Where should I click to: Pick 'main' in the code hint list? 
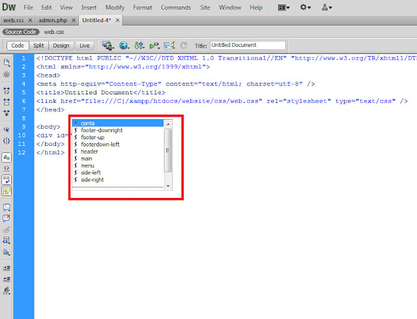pyautogui.click(x=118, y=158)
